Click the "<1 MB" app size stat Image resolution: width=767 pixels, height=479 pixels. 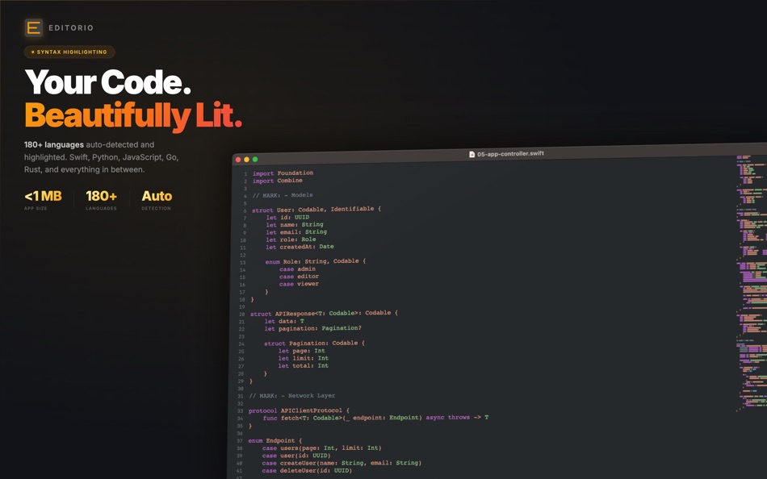point(43,196)
